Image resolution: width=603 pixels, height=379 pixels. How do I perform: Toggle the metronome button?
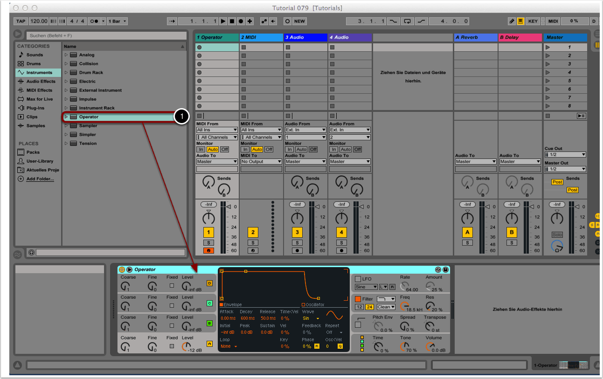pyautogui.click(x=95, y=21)
